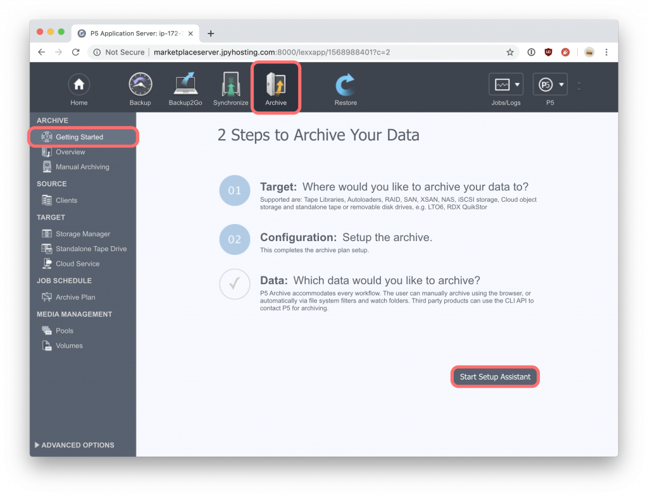Open the Synchronize module icon
Image resolution: width=648 pixels, height=496 pixels.
[230, 84]
